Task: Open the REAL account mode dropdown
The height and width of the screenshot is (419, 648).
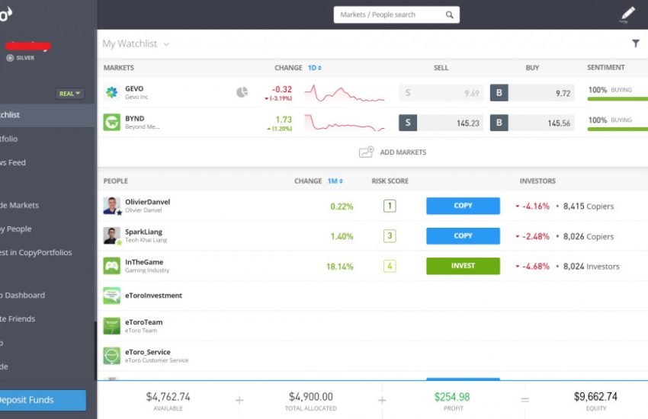Action: tap(69, 94)
